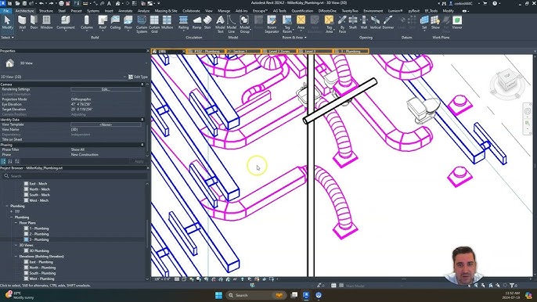Switch to the Collaborate ribbon tab
The width and height of the screenshot is (537, 302).
click(191, 11)
